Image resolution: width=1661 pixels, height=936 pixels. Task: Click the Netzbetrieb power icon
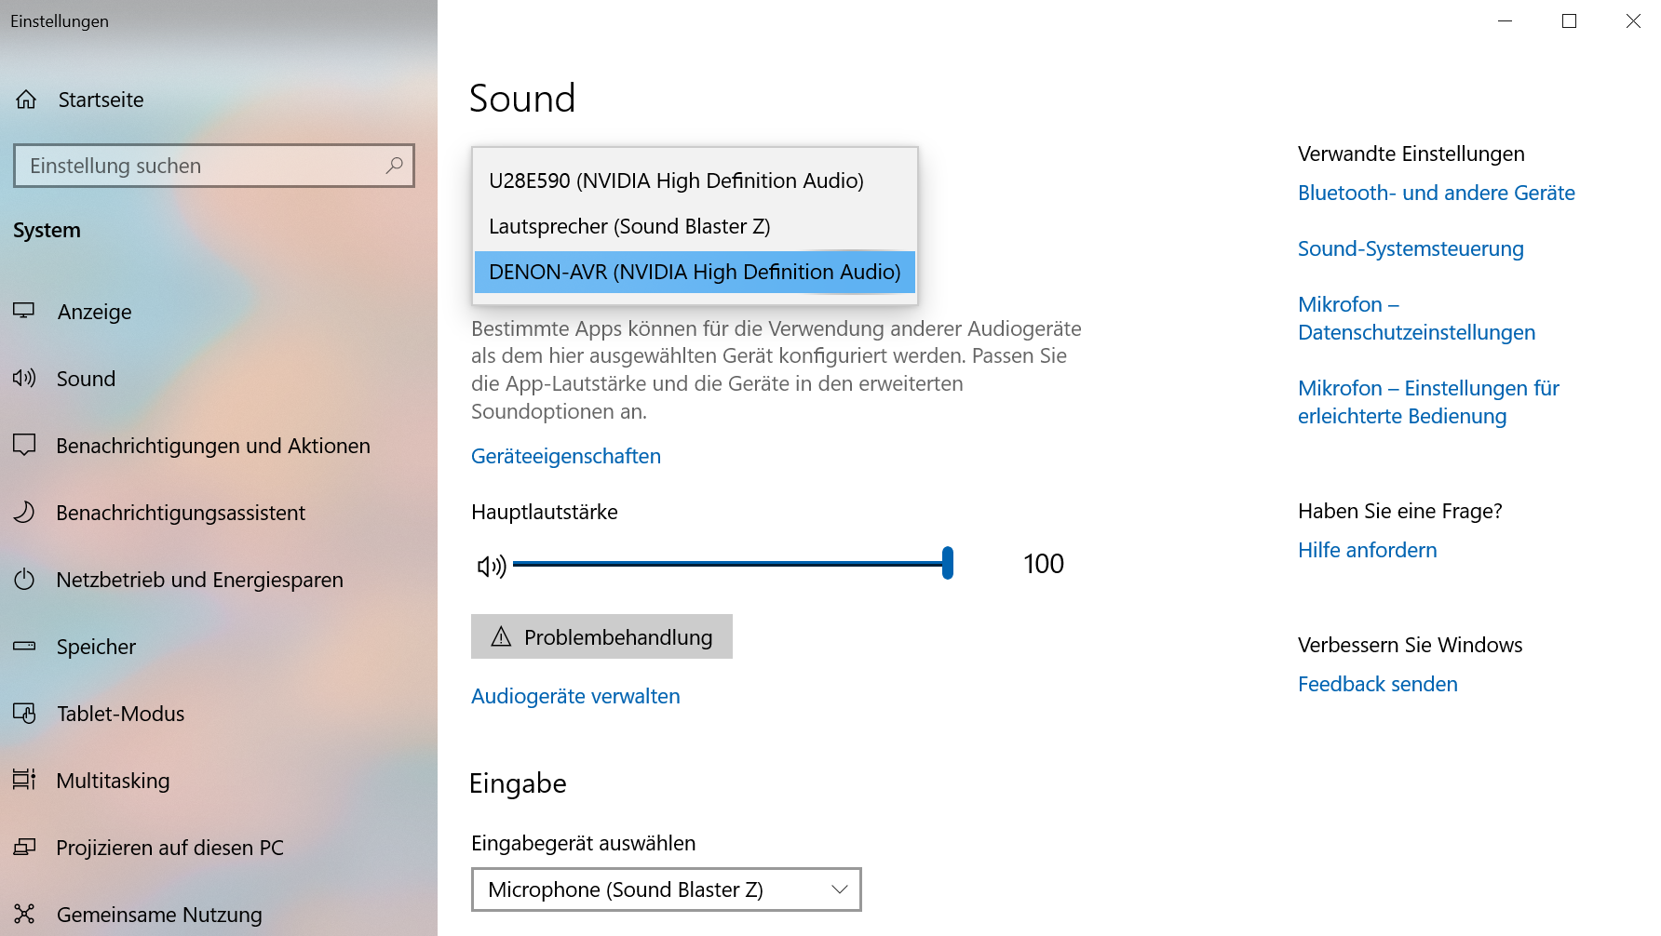(x=24, y=579)
